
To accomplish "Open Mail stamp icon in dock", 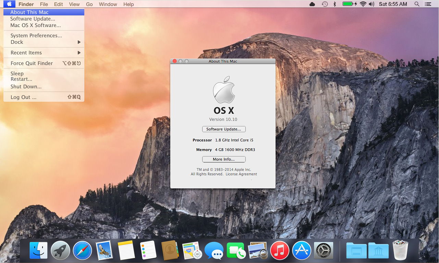I will click(x=104, y=250).
